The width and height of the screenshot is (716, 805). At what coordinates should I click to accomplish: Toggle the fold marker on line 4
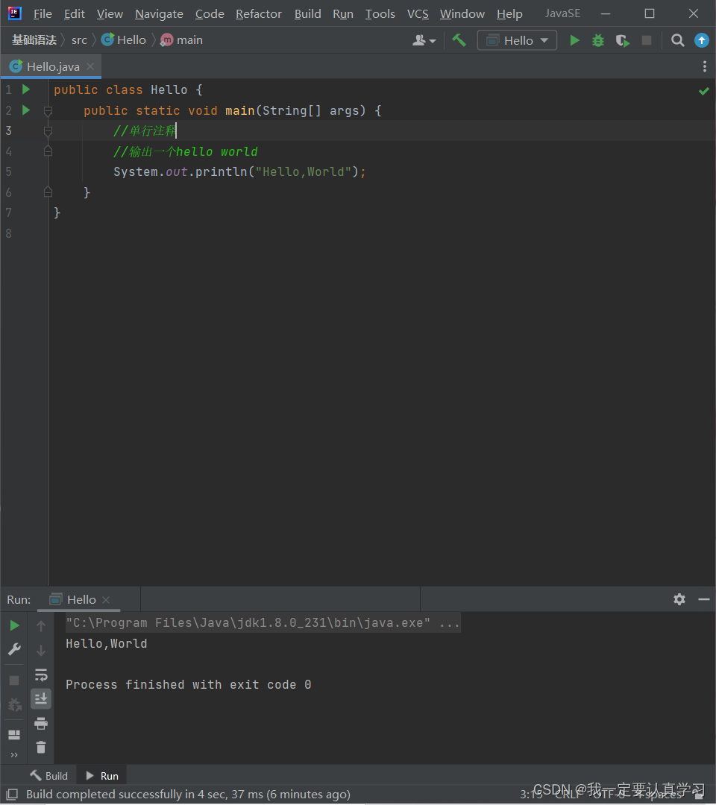coord(48,151)
